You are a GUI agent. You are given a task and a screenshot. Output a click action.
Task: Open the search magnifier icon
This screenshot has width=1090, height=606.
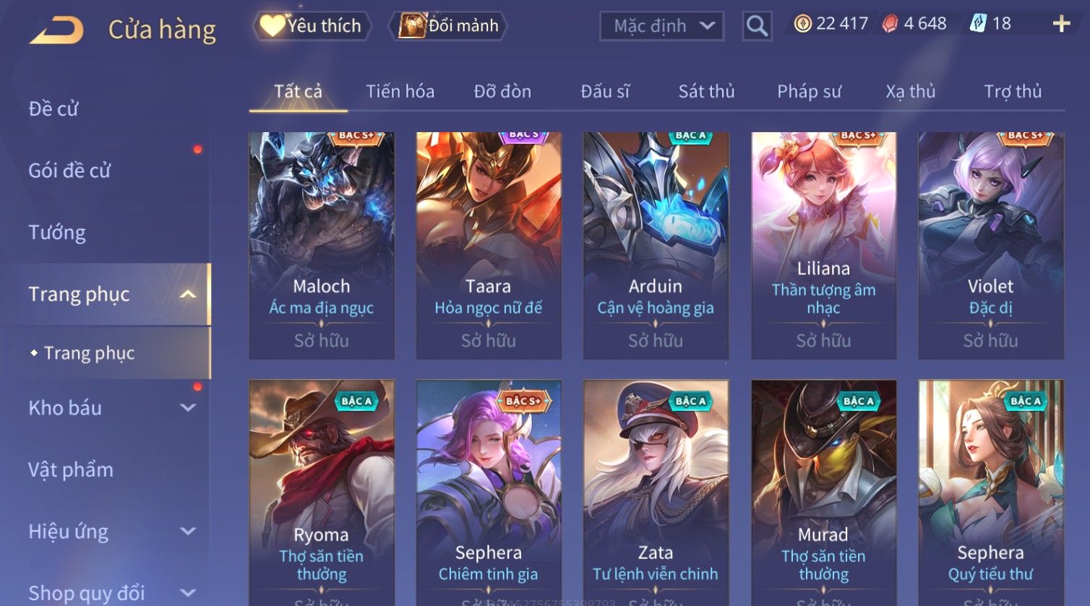757,27
